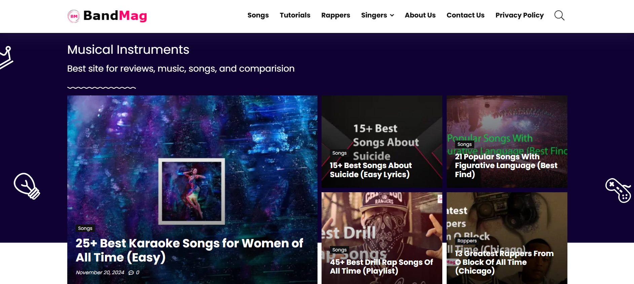Image resolution: width=634 pixels, height=284 pixels.
Task: Click the game controller decoration icon
Action: [618, 190]
